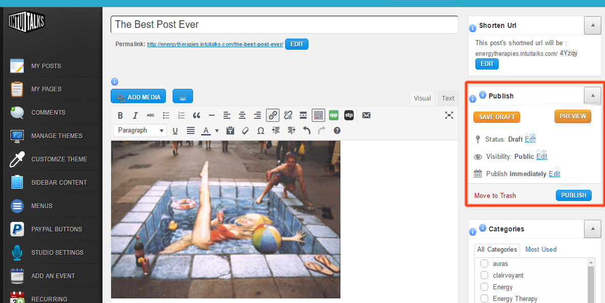Image resolution: width=605 pixels, height=303 pixels.
Task: Toggle the second toolbar row (keyboard icon)
Action: (x=318, y=115)
